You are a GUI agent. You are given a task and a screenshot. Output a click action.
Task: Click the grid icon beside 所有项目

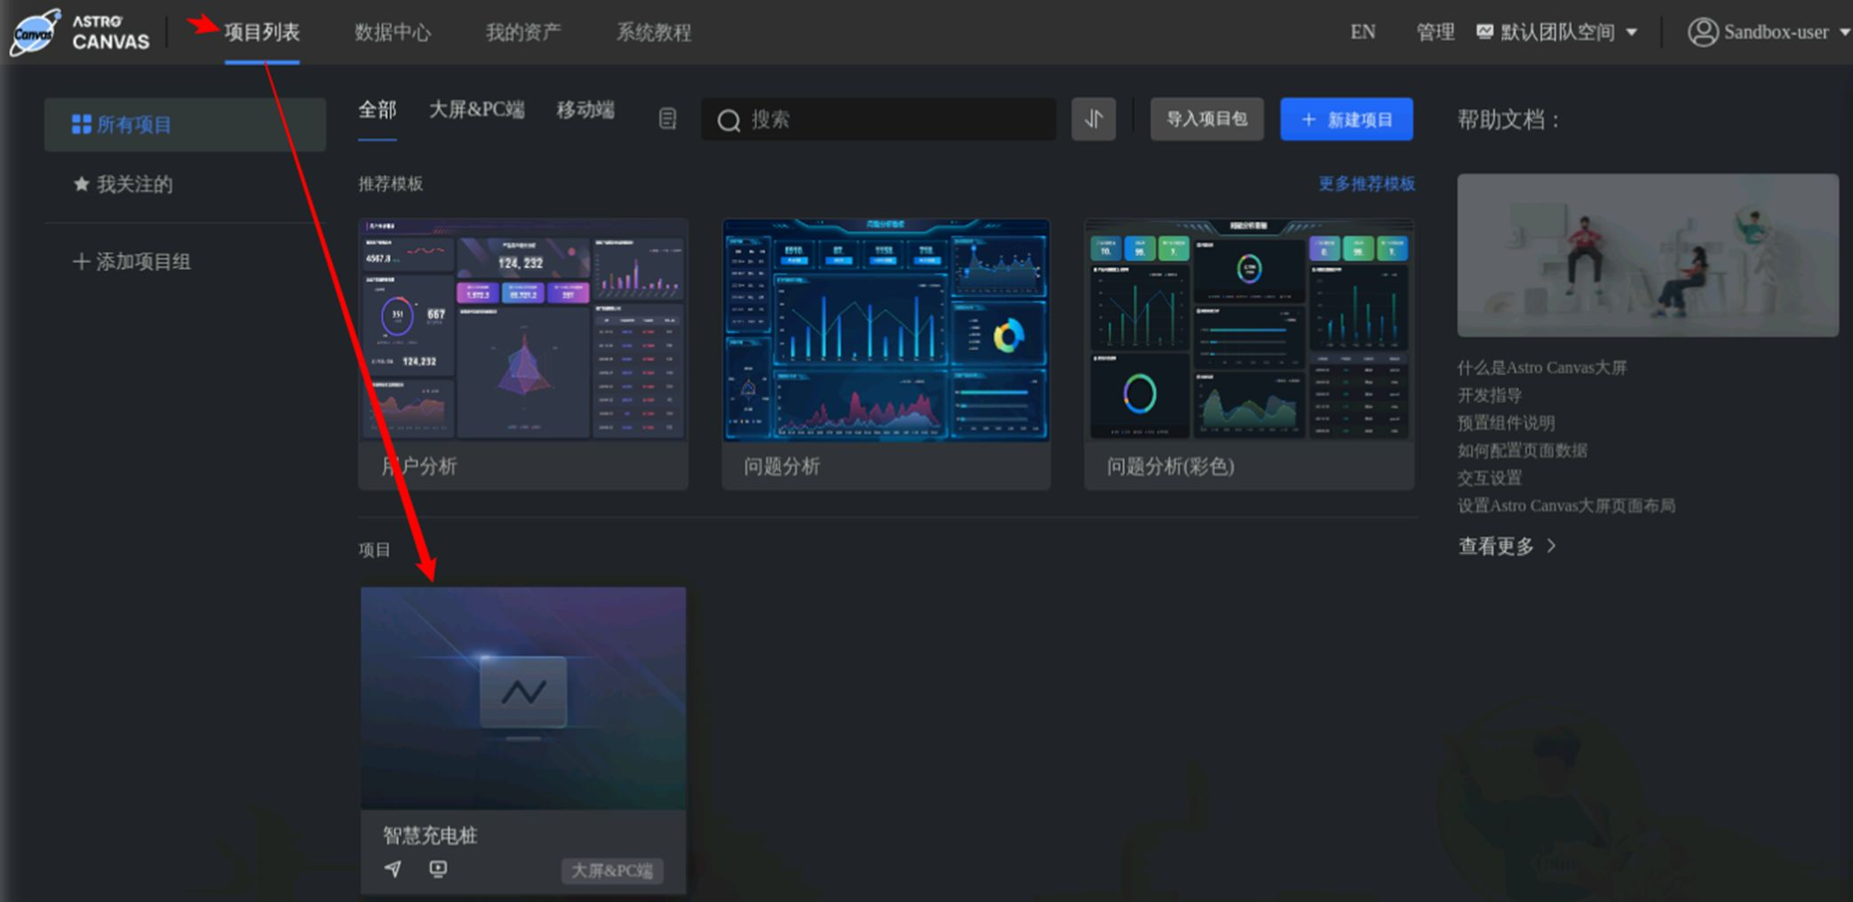click(x=82, y=124)
